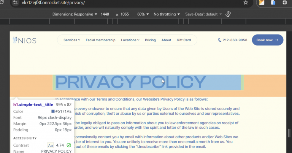Call the 212-863-9058 phone link
The height and width of the screenshot is (153, 292).
(235, 40)
